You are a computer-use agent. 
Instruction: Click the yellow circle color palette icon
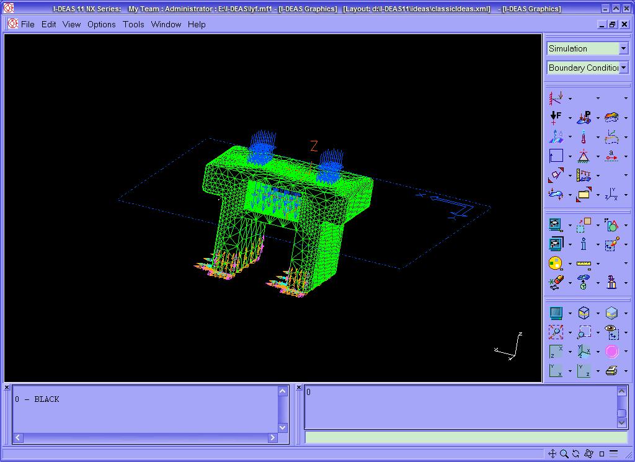pos(556,264)
